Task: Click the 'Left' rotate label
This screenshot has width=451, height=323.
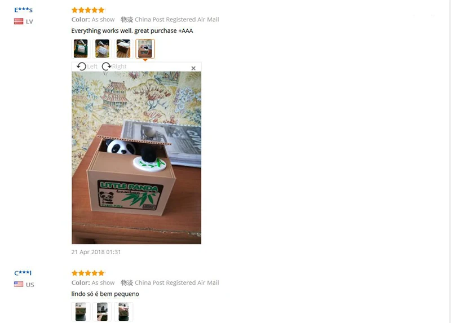Action: (92, 67)
